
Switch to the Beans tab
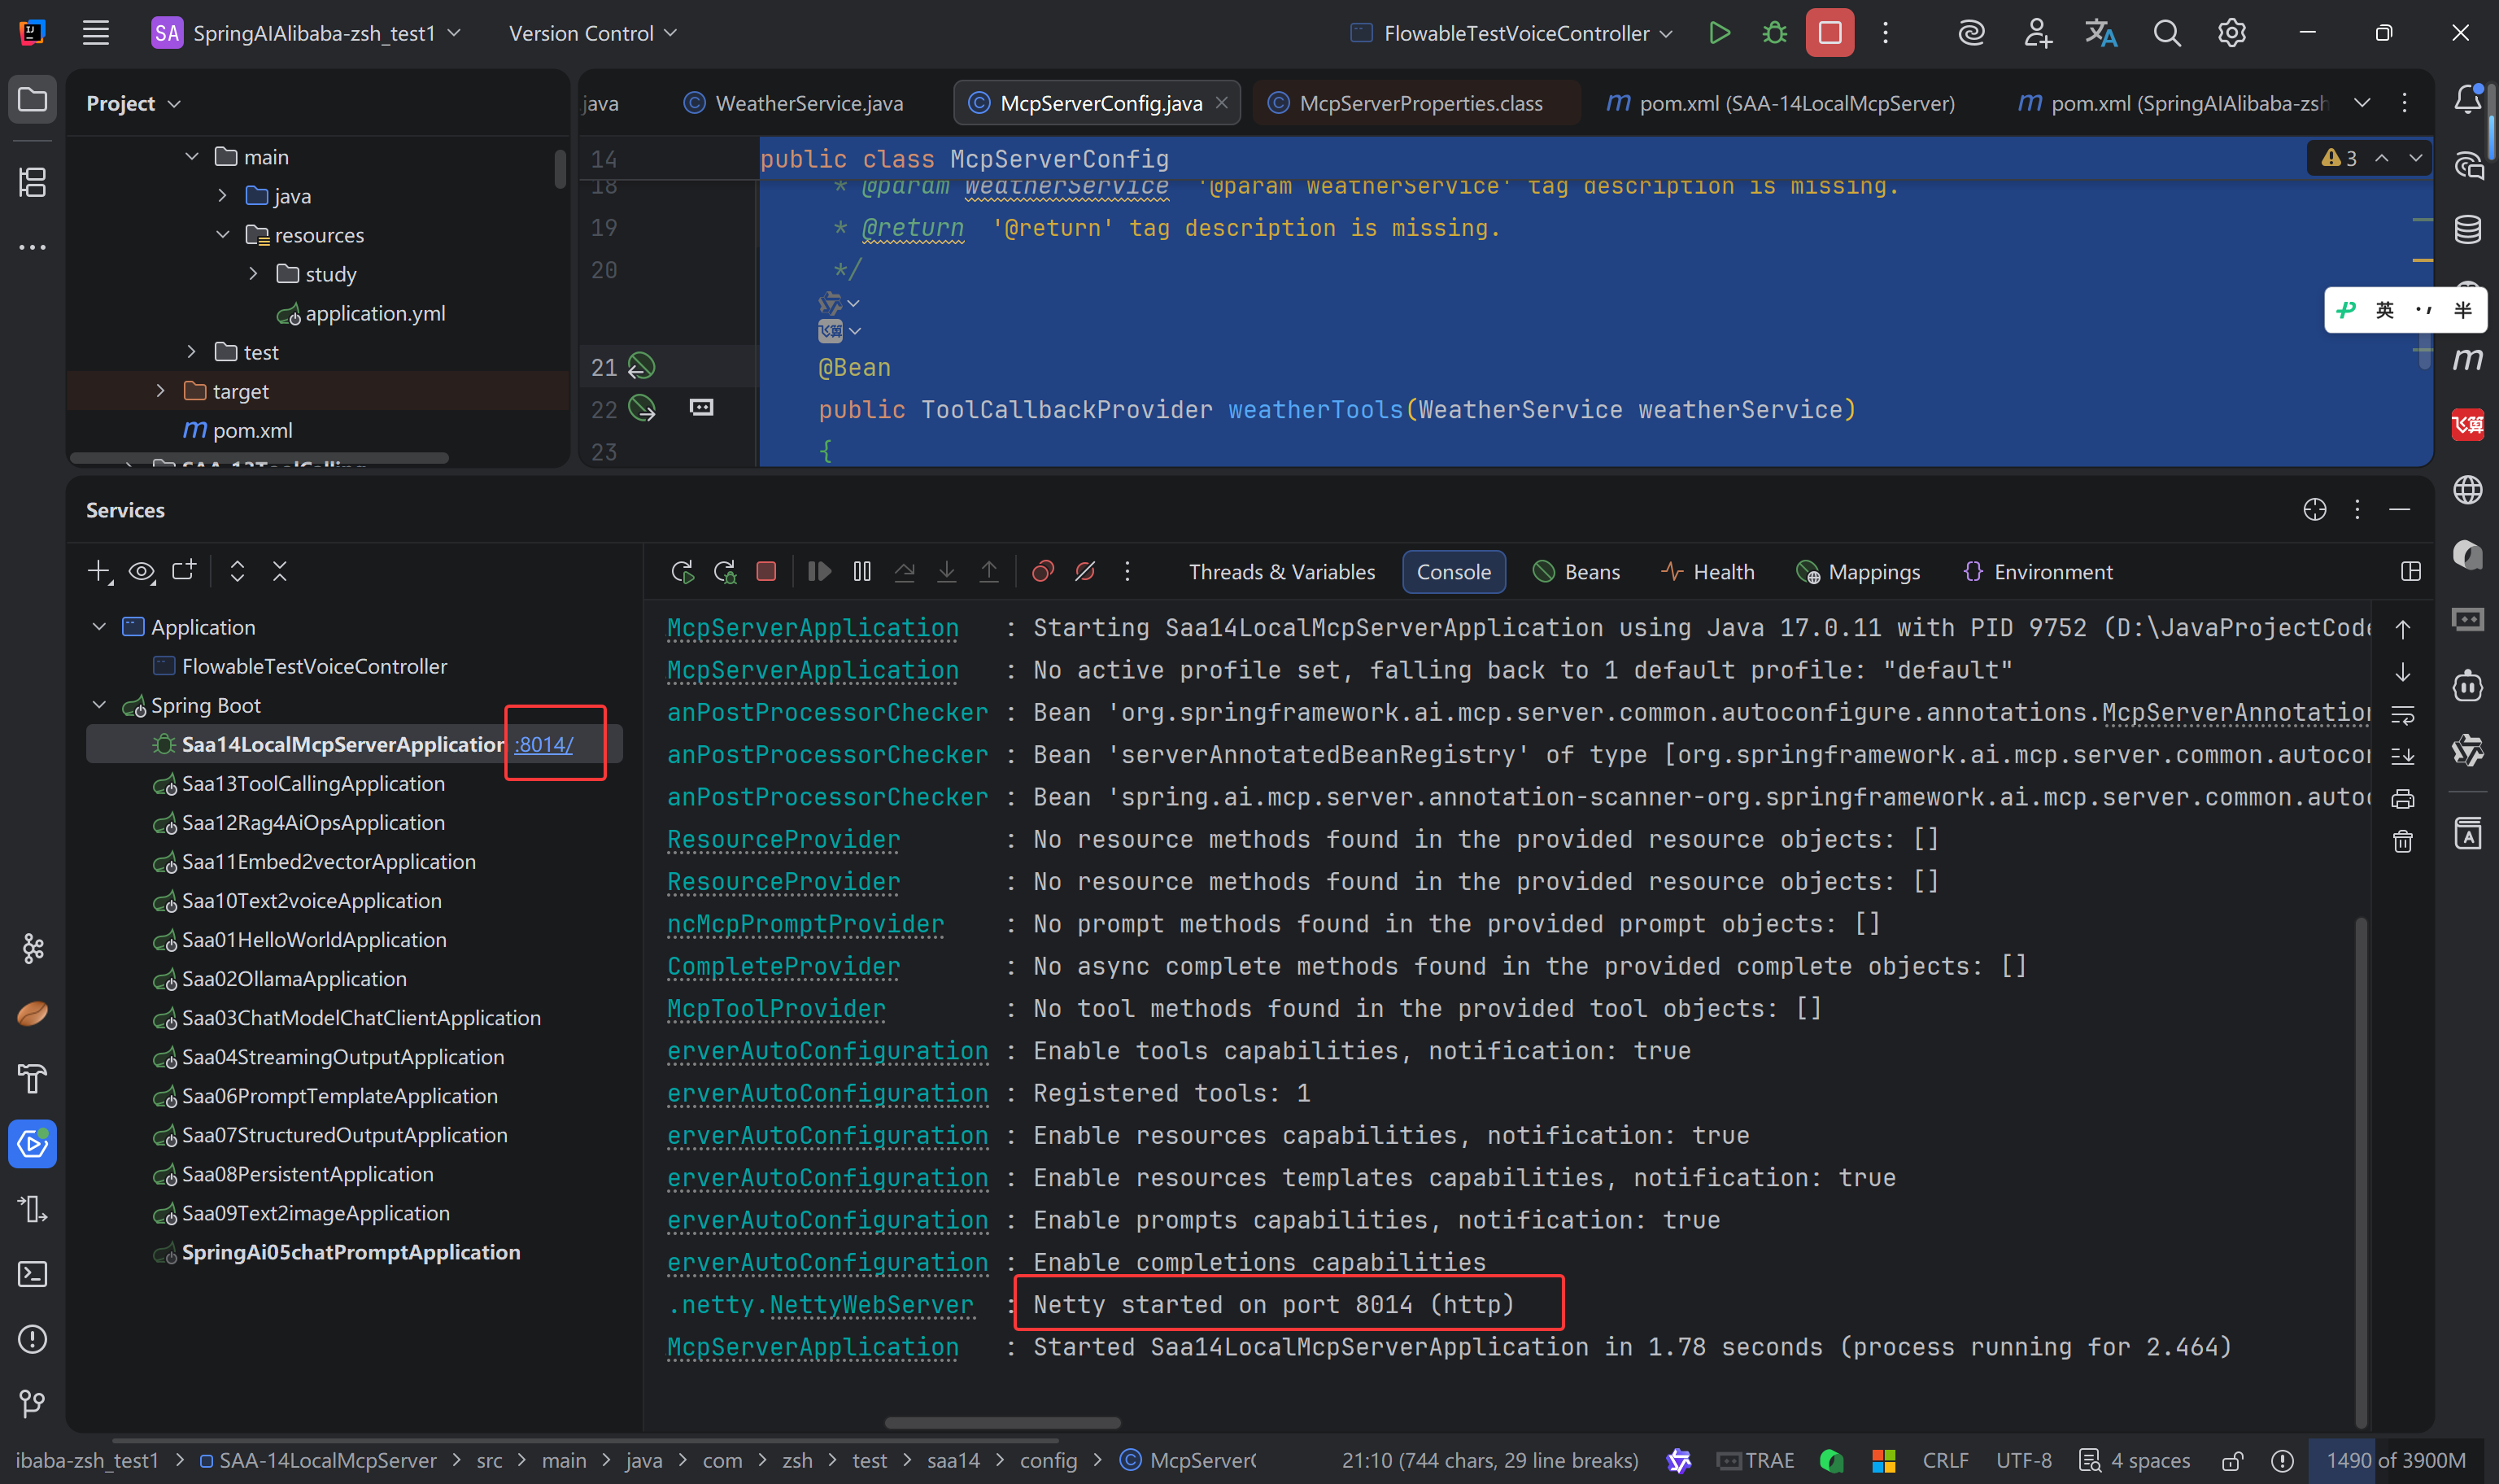[x=1577, y=571]
